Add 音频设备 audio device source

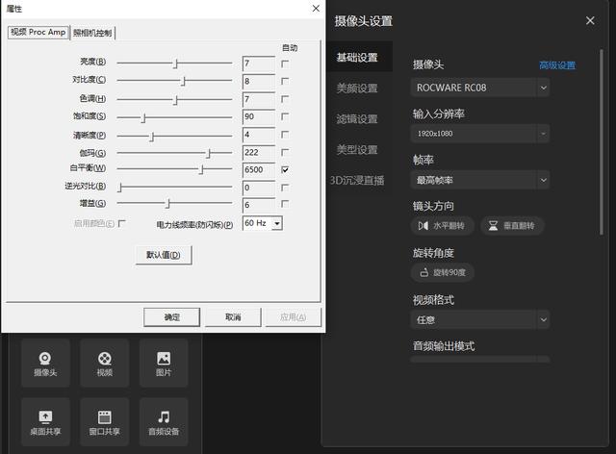[x=164, y=422]
